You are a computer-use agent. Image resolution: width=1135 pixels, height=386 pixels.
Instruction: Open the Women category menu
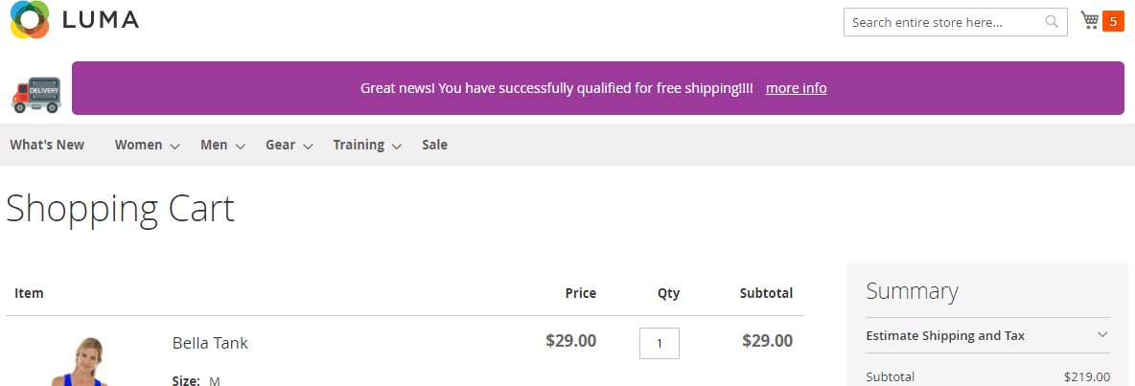coord(138,145)
